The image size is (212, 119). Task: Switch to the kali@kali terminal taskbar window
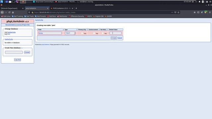[x=85, y=2]
